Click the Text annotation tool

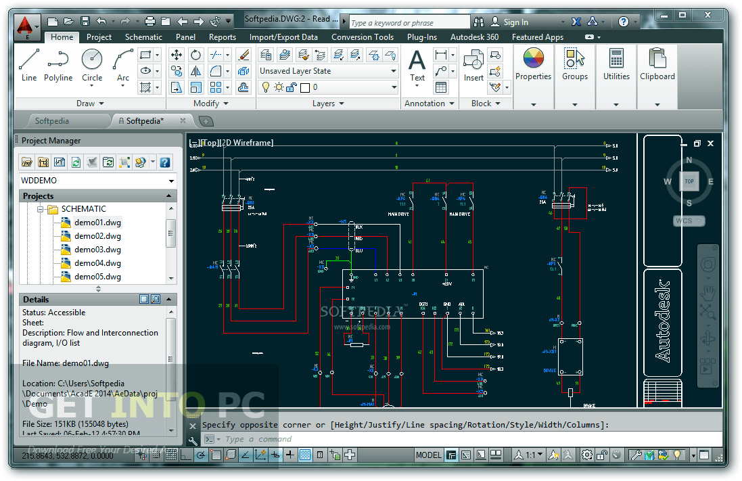(417, 66)
